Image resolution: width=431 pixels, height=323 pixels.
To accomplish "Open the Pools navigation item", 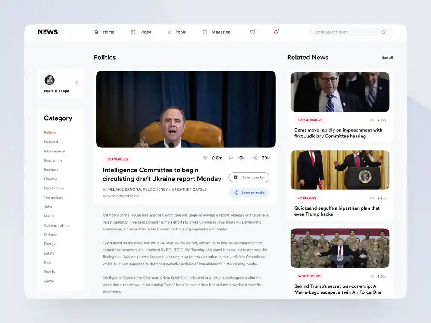I will click(177, 32).
